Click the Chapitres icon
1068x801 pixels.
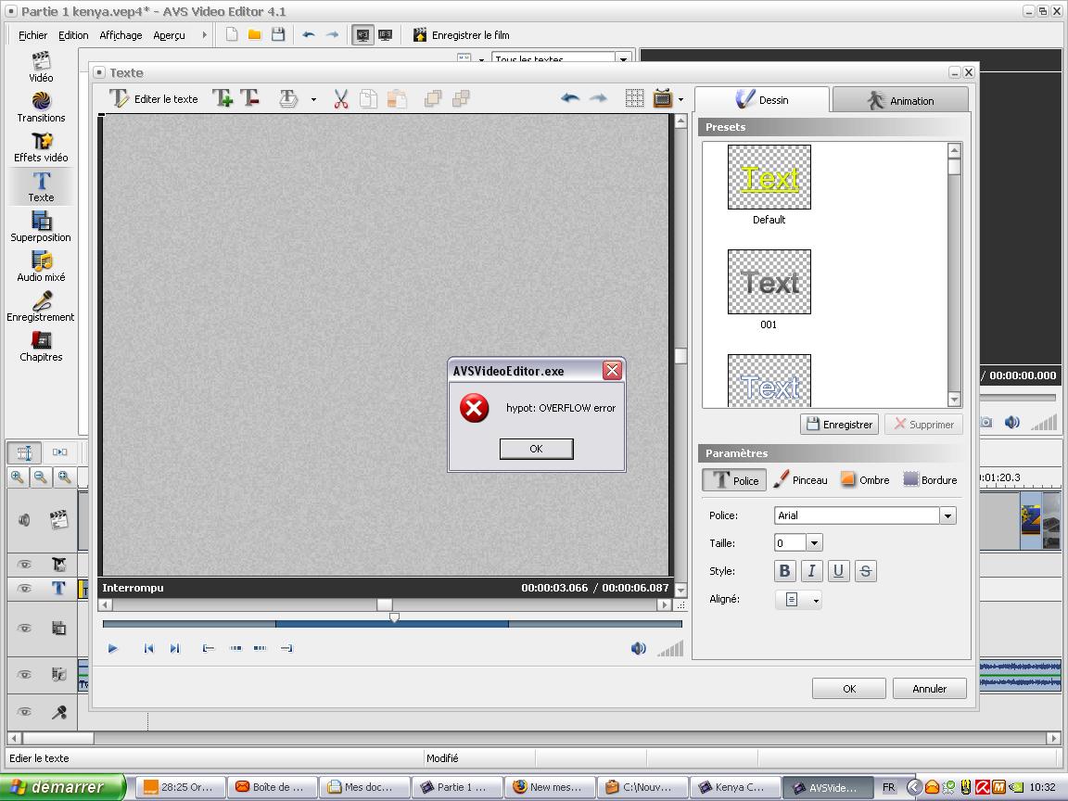point(41,341)
